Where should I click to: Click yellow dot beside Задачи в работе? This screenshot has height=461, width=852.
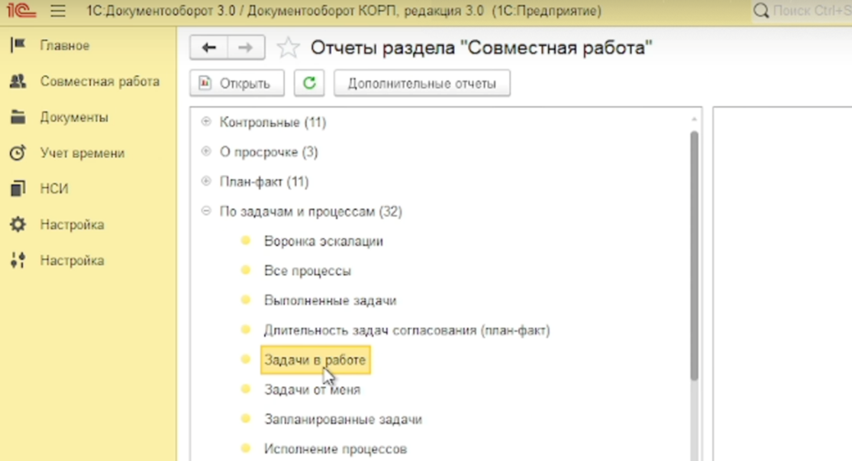[245, 359]
